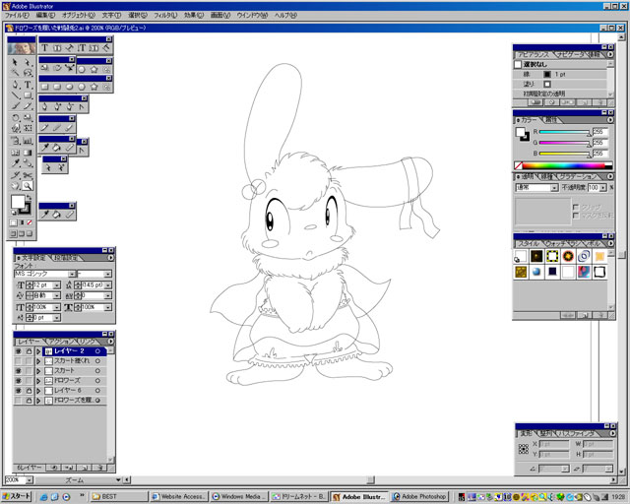Adjust the R color slider
Viewport: 630px width, 504px height.
(564, 132)
